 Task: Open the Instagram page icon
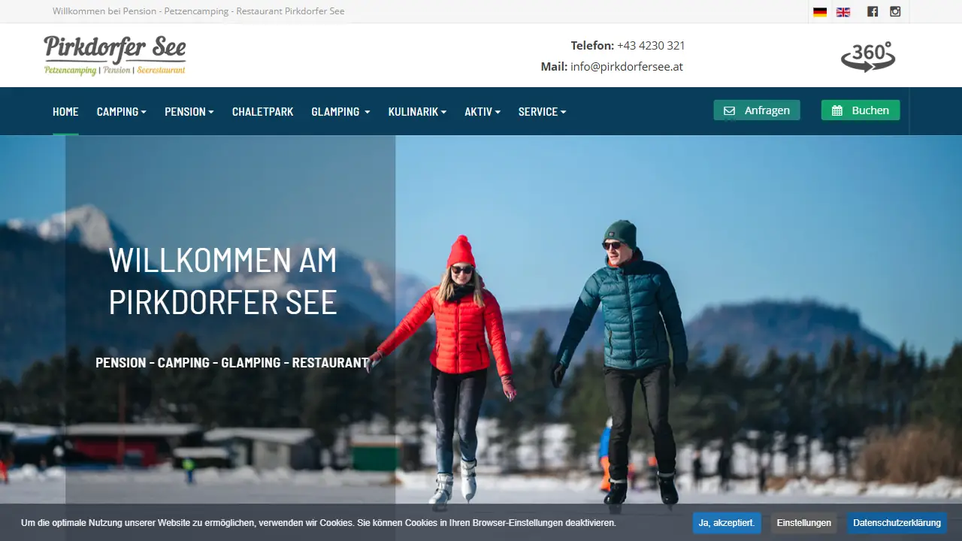[x=895, y=11]
